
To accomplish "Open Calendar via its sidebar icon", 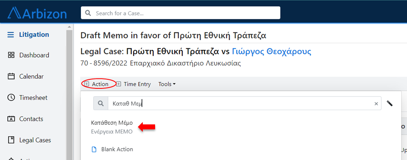I will [x=11, y=77].
